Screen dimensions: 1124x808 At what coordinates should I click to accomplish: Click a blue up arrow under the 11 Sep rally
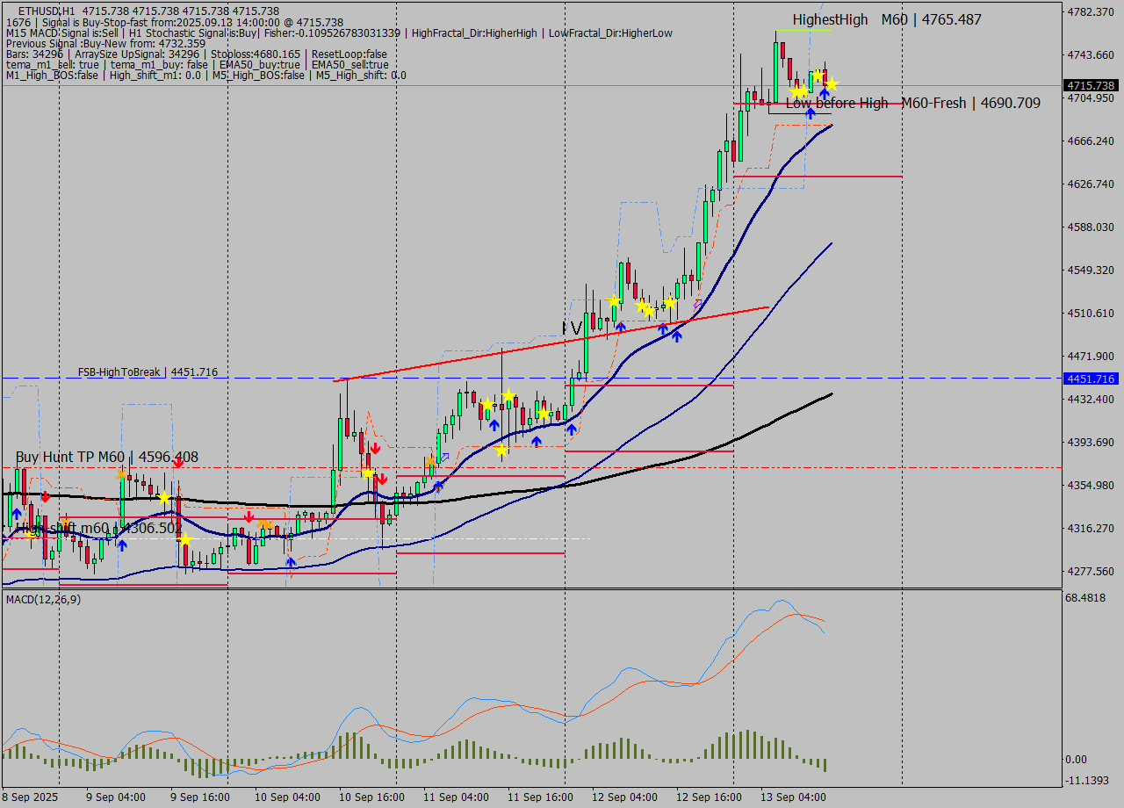[x=494, y=426]
